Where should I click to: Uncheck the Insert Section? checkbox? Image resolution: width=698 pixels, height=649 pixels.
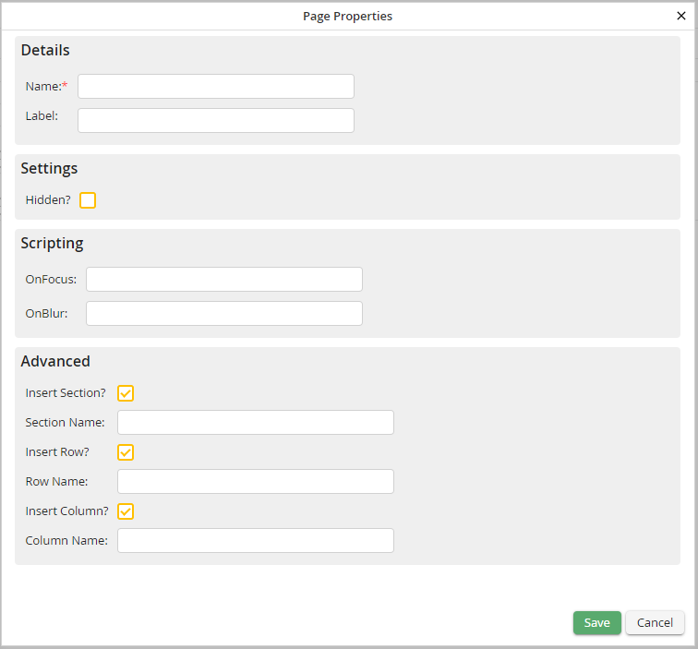pyautogui.click(x=126, y=393)
